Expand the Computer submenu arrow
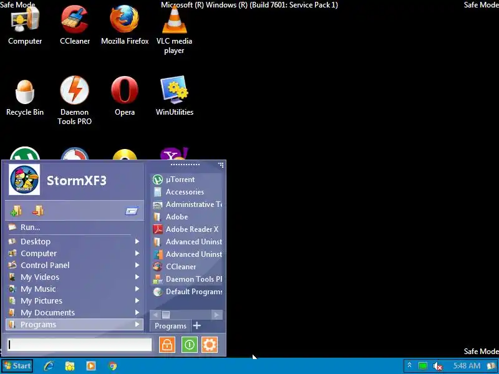This screenshot has height=374, width=499. click(137, 253)
